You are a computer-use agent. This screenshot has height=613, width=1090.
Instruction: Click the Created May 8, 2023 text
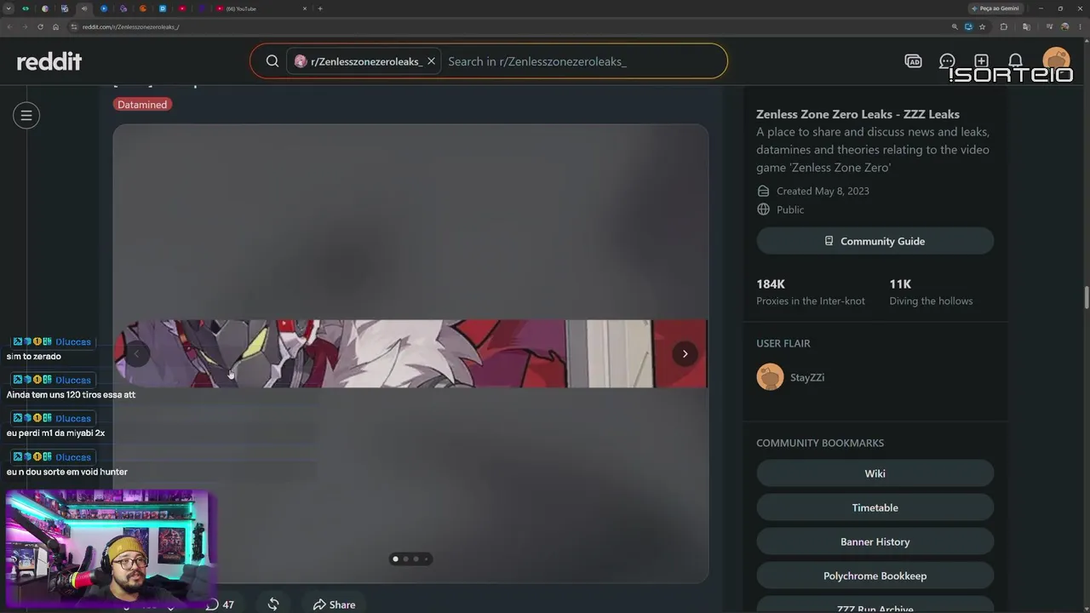823,191
